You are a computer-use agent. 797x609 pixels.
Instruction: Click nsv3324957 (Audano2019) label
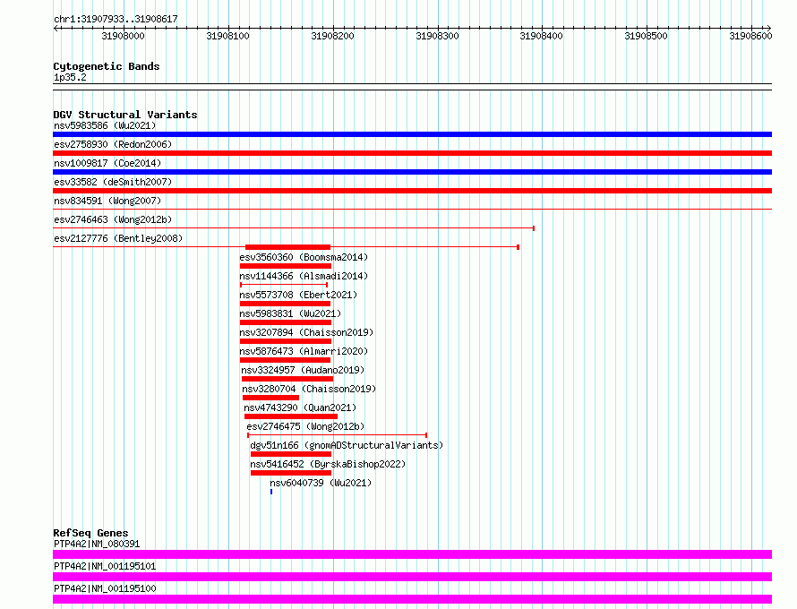click(x=303, y=370)
